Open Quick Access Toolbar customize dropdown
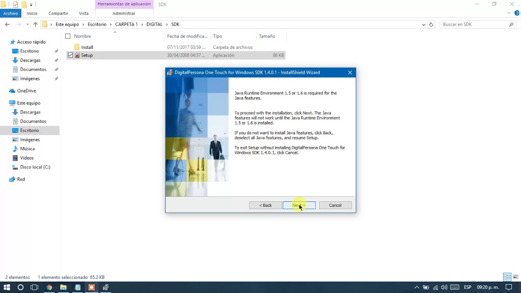The height and width of the screenshot is (293, 521). pyautogui.click(x=31, y=5)
